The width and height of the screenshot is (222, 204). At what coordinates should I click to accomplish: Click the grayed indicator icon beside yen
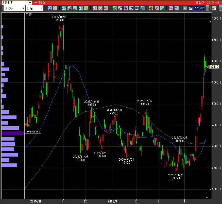click(x=75, y=8)
